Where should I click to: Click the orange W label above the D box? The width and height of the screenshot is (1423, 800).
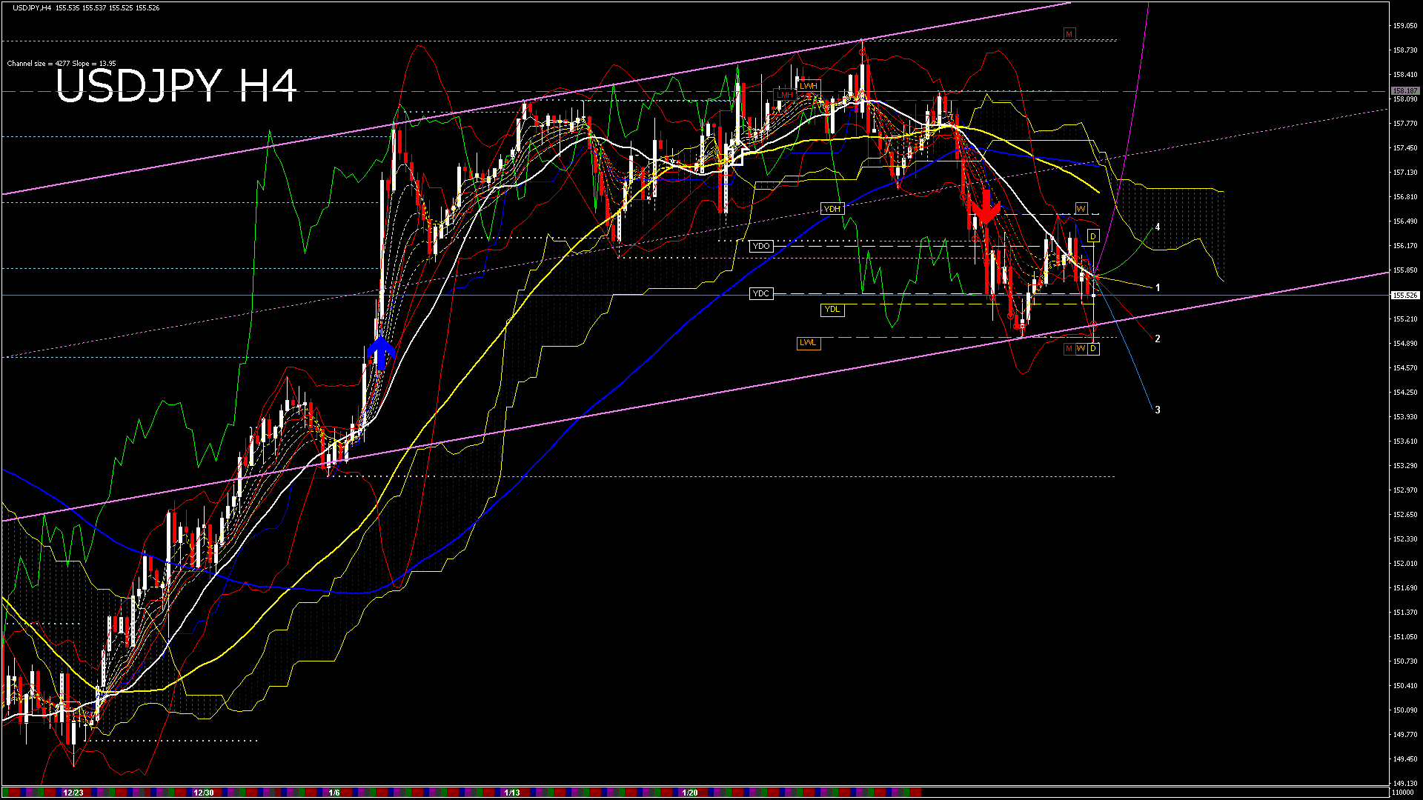click(x=1081, y=209)
